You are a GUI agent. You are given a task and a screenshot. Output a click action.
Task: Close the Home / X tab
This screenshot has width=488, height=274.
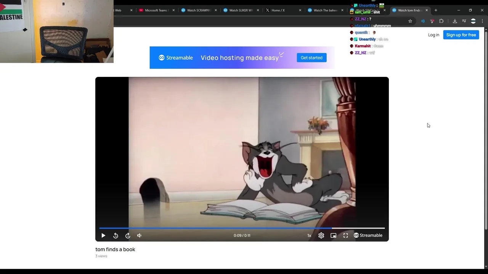pyautogui.click(x=300, y=10)
